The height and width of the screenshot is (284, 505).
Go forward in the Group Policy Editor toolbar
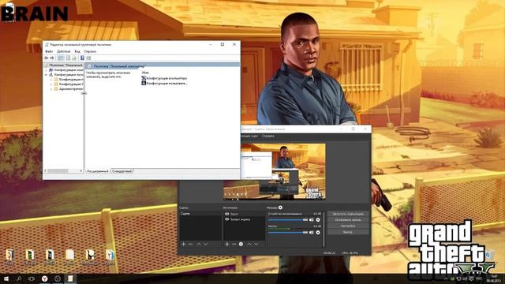[x=52, y=58]
